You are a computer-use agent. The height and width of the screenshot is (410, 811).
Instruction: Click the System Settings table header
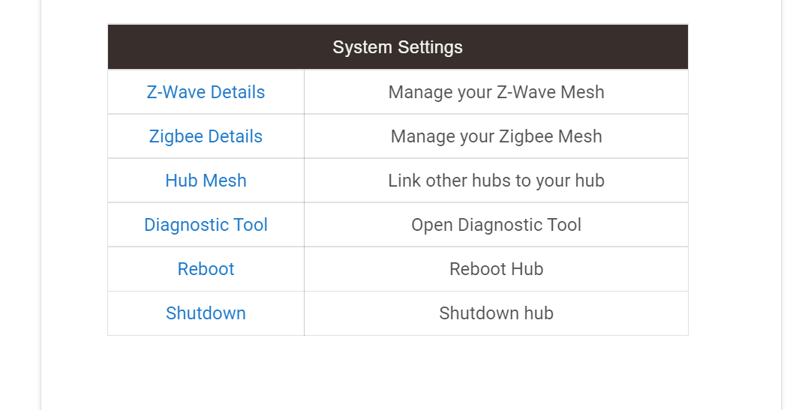(x=398, y=47)
